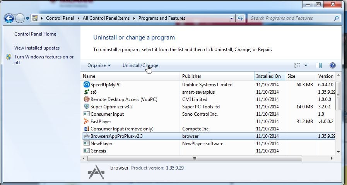Viewport: 347px width, 185px height.
Task: Click Programs and Features in the breadcrumb
Action: point(162,18)
